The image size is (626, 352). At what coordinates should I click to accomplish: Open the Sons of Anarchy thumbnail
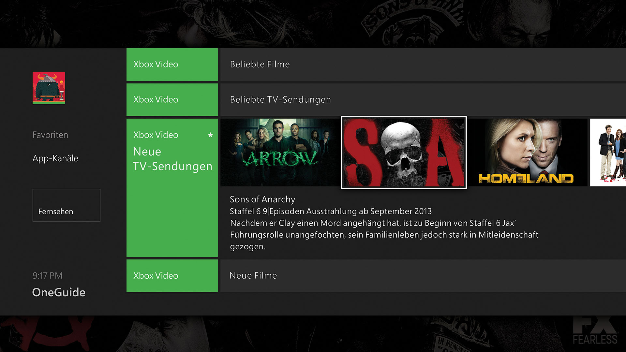point(404,153)
